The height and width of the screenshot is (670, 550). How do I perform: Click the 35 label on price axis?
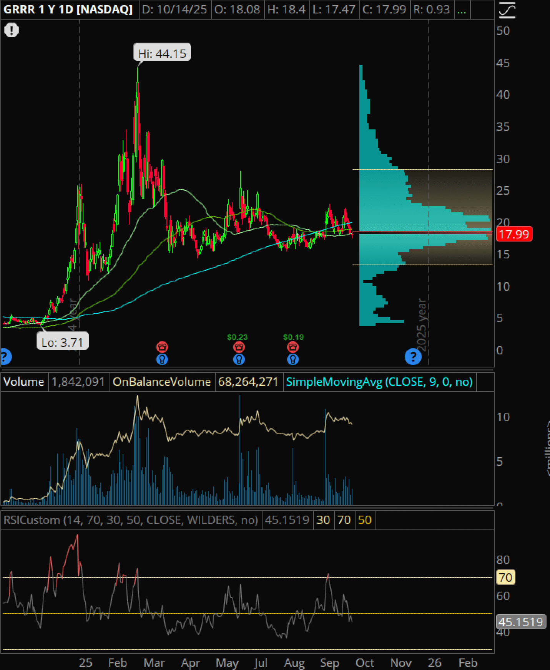click(x=503, y=127)
